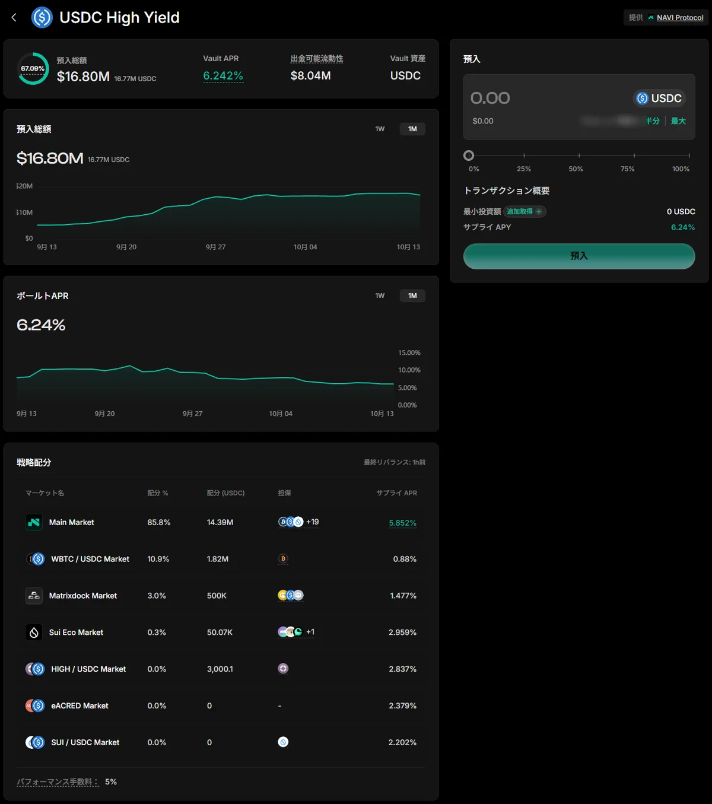Expand the +19 collateral list for Main Market
712x804 pixels.
pos(313,522)
